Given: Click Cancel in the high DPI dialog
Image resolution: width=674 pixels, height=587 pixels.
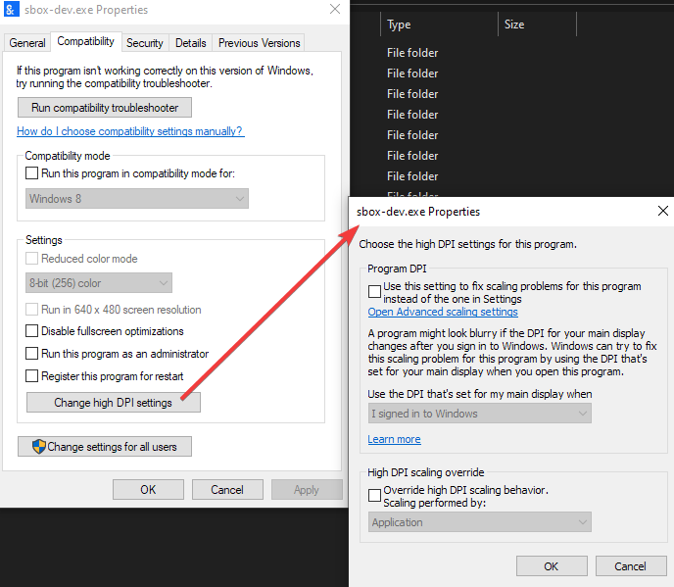Looking at the screenshot, I should coord(631,565).
